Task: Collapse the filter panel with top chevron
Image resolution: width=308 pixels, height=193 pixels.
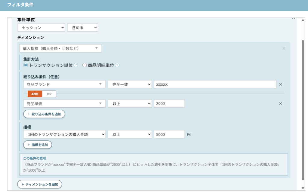Action: 294,18
